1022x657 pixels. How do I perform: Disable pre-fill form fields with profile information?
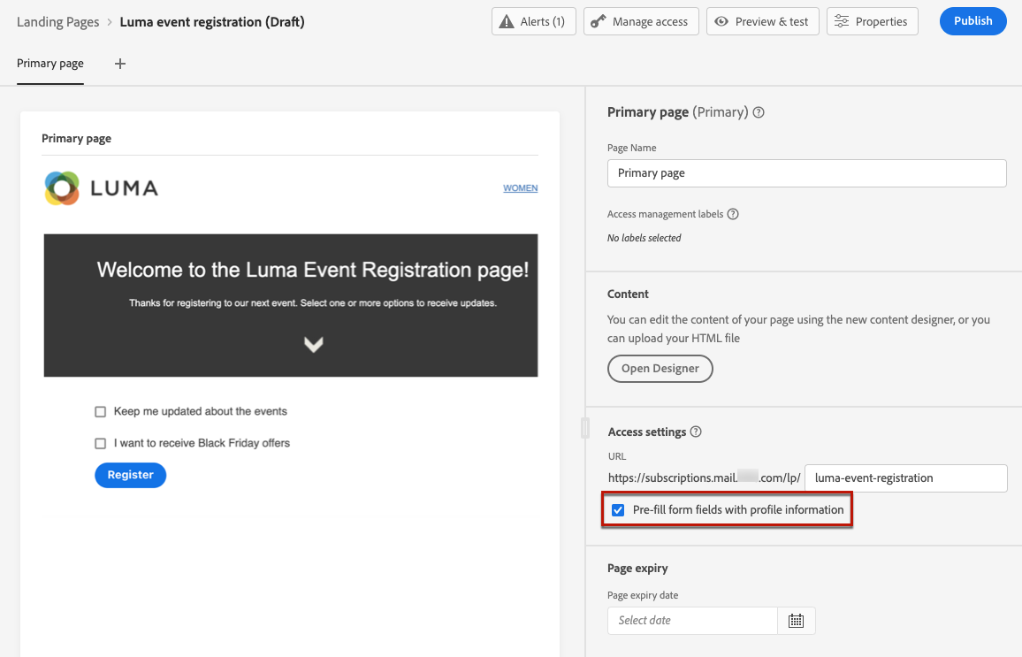click(618, 510)
